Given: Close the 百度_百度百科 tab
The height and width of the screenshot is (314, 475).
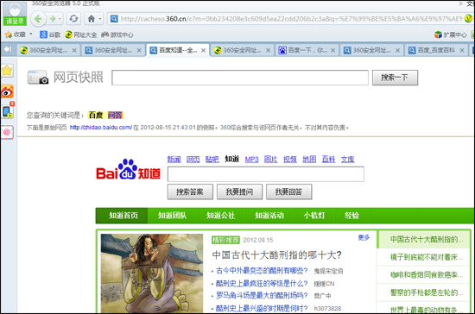Looking at the screenshot, I should click(462, 51).
